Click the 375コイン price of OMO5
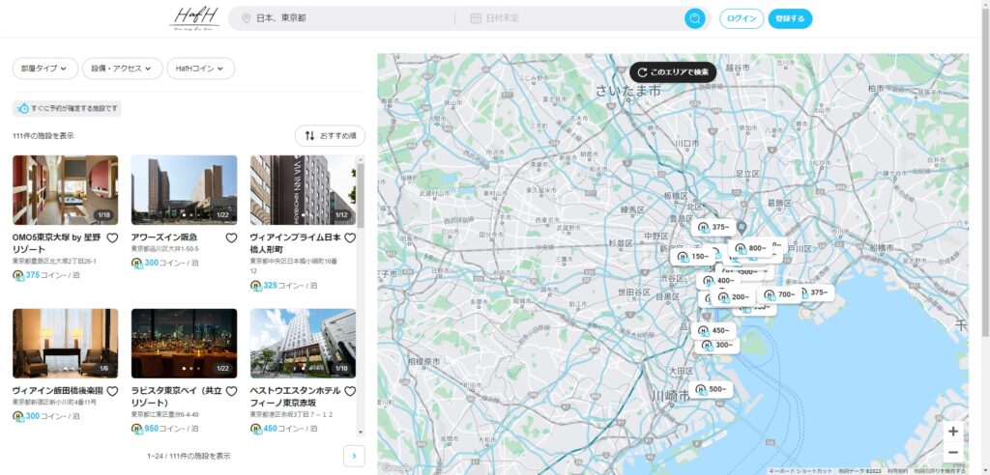 46,275
